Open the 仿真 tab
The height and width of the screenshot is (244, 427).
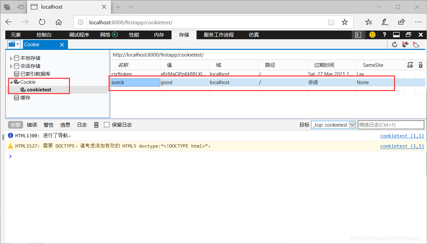[x=254, y=35]
